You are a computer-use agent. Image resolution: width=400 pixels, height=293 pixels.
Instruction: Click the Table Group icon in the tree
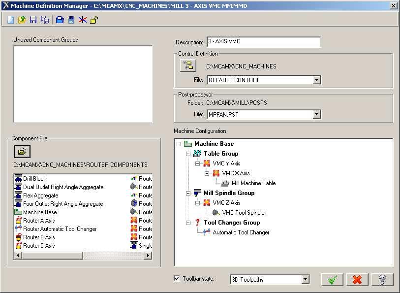(x=197, y=154)
